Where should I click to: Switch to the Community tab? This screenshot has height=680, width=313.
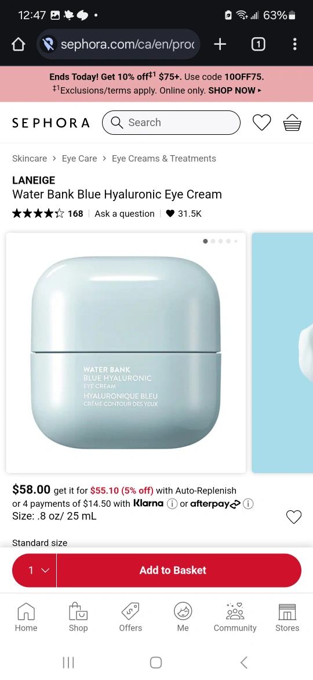235,617
